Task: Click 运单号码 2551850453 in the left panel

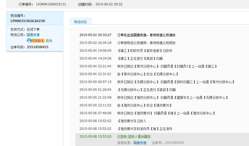Action: coord(37,47)
